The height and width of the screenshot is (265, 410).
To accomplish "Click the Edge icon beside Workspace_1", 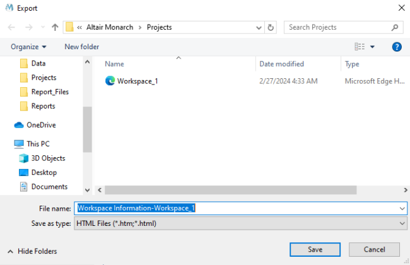I will (110, 81).
